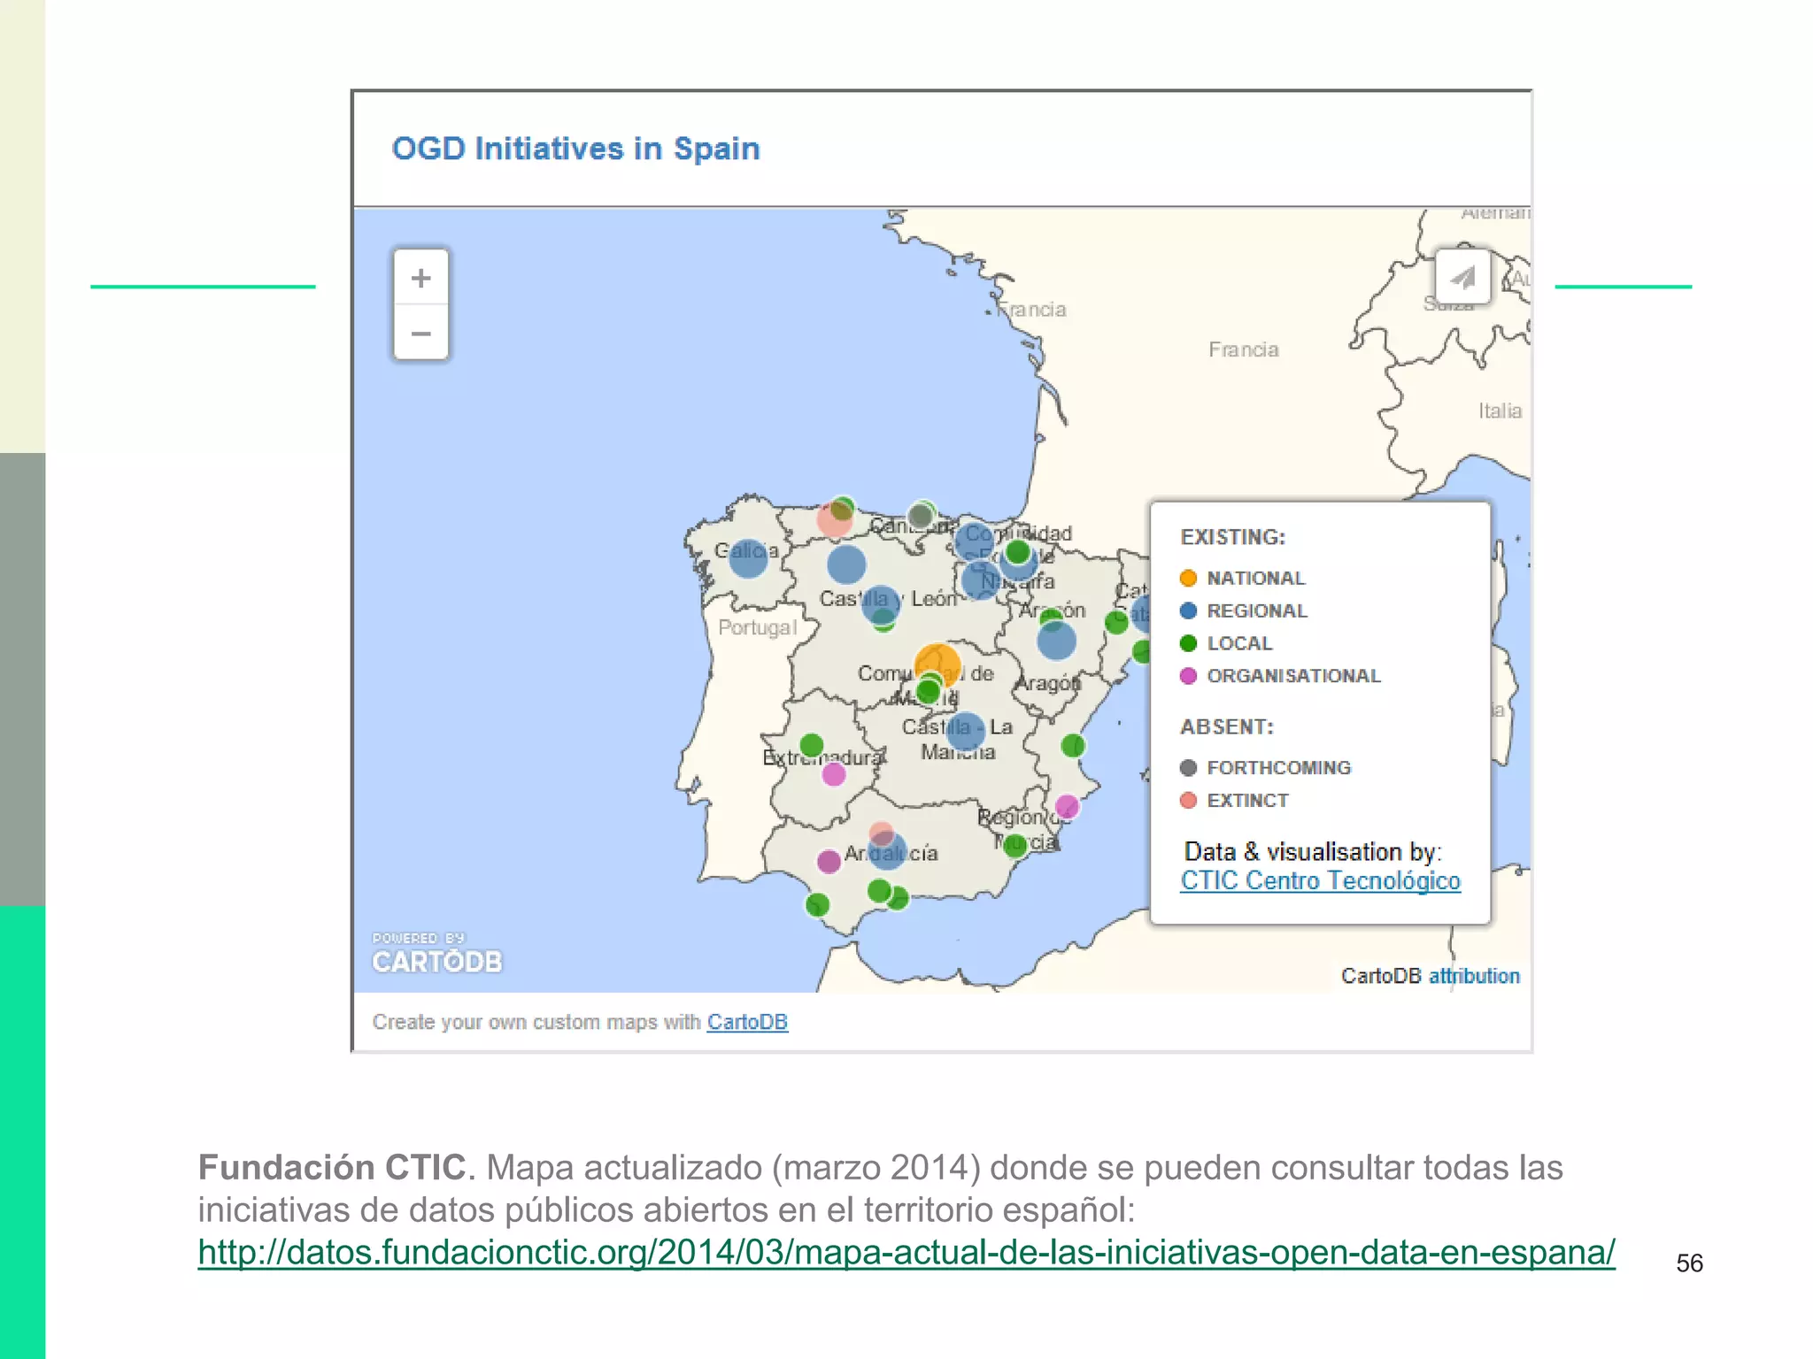Screen dimensions: 1813x1359
Task: Follow the CartoDB custom maps link
Action: coord(747,1022)
